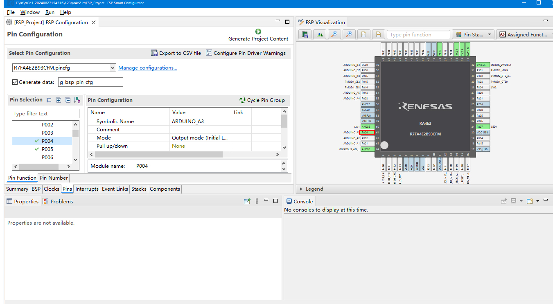Click the green P207 LED1 pin on chip

point(483,127)
